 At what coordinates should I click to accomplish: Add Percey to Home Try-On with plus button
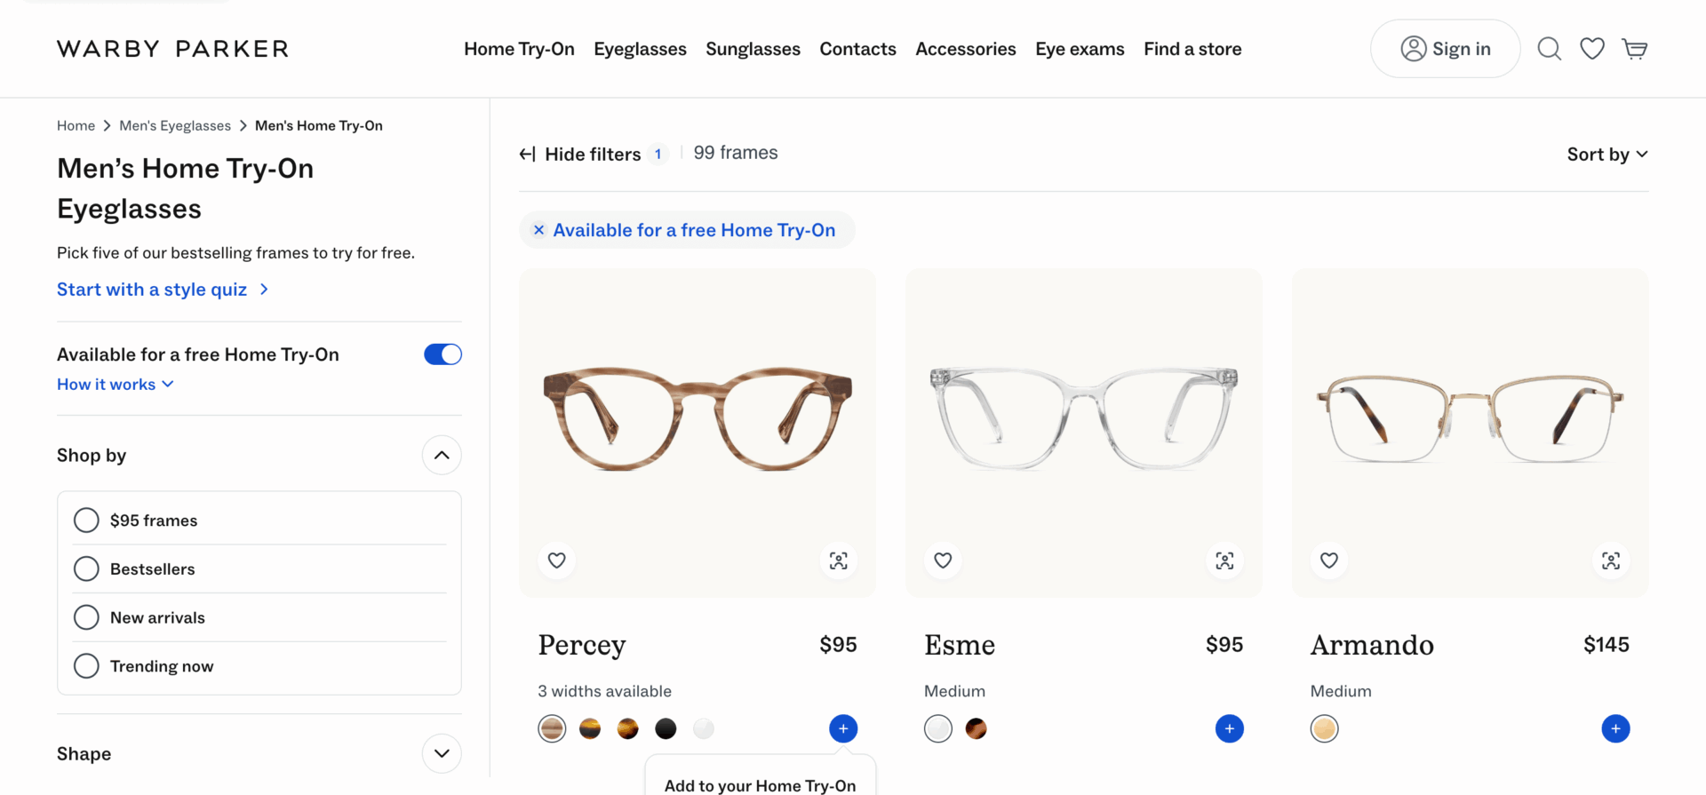coord(843,728)
